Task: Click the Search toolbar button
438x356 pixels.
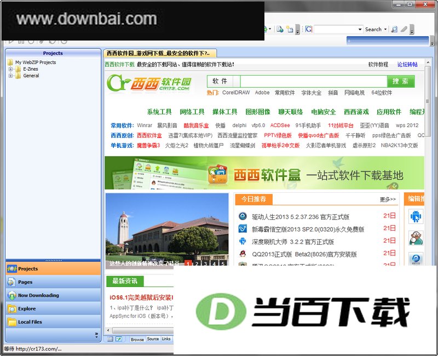Action: 373,30
